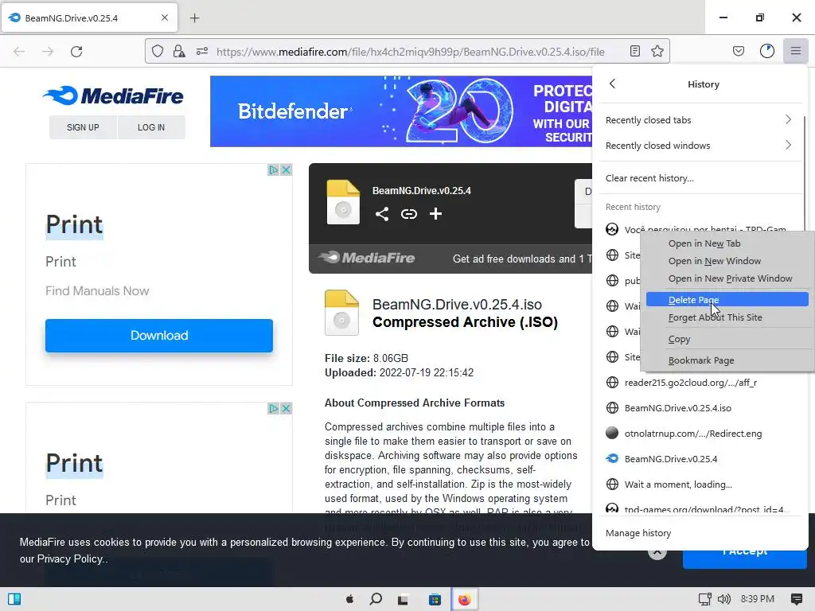Select Copy in the context menu

pyautogui.click(x=727, y=339)
